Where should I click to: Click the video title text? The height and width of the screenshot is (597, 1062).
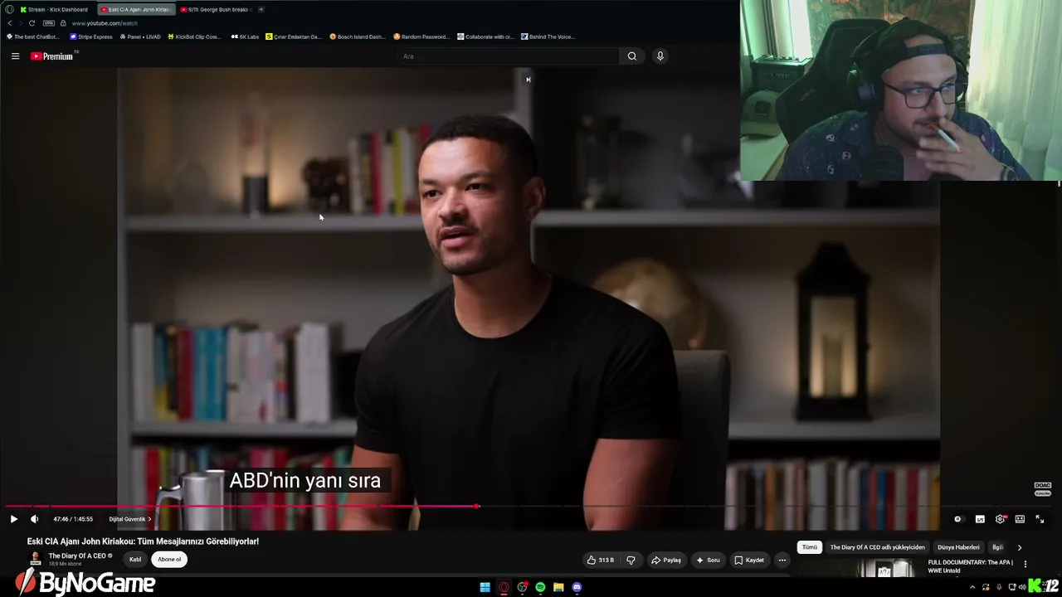(x=143, y=541)
